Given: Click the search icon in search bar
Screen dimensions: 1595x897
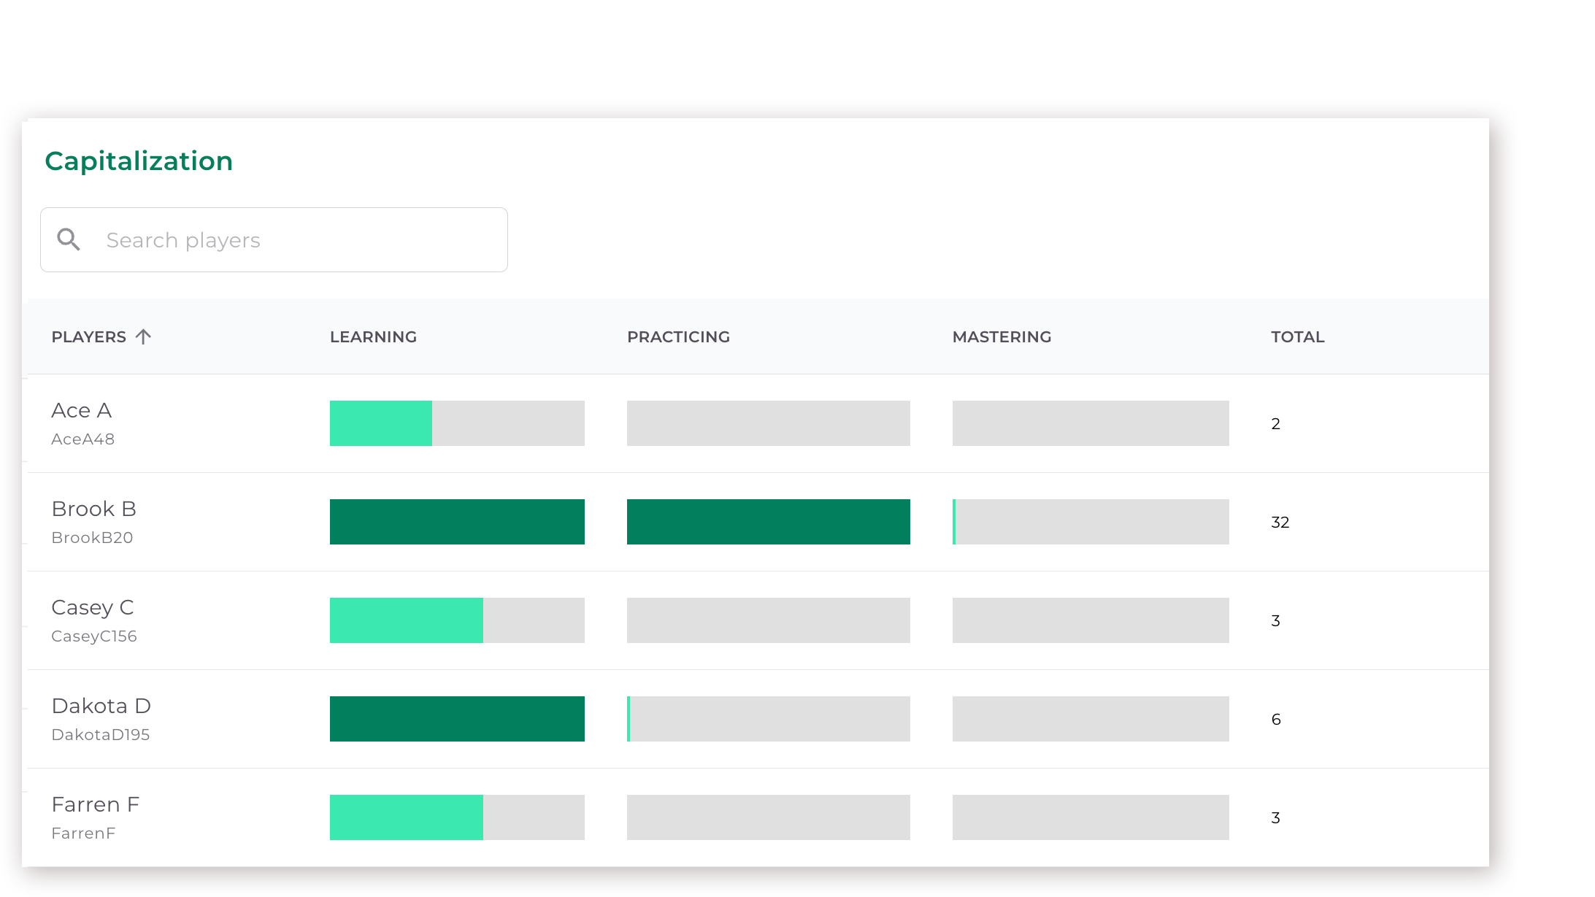Looking at the screenshot, I should [68, 239].
